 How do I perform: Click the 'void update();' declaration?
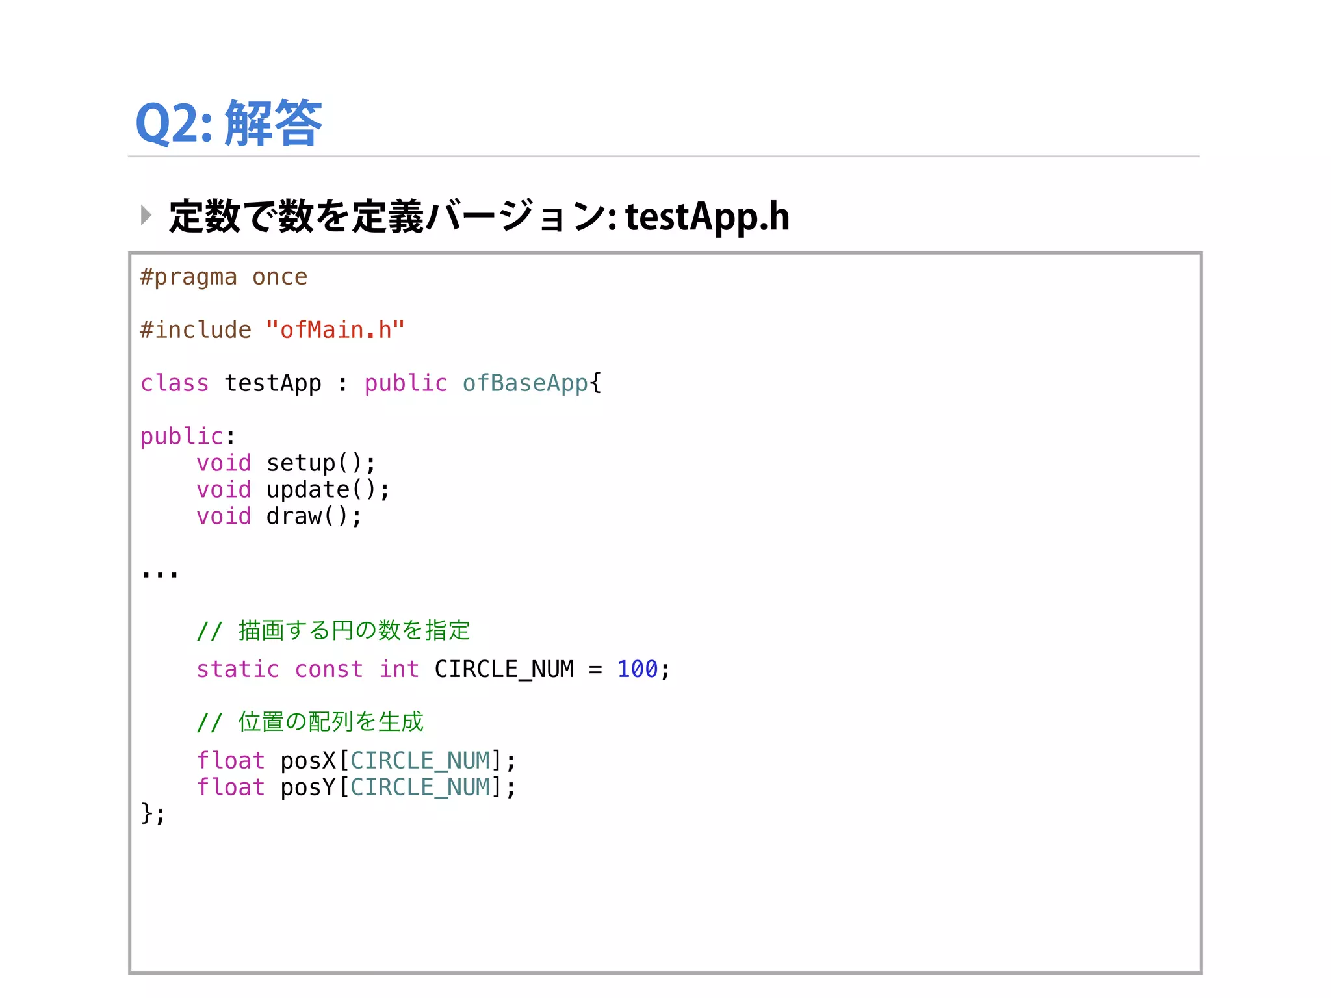pyautogui.click(x=293, y=490)
